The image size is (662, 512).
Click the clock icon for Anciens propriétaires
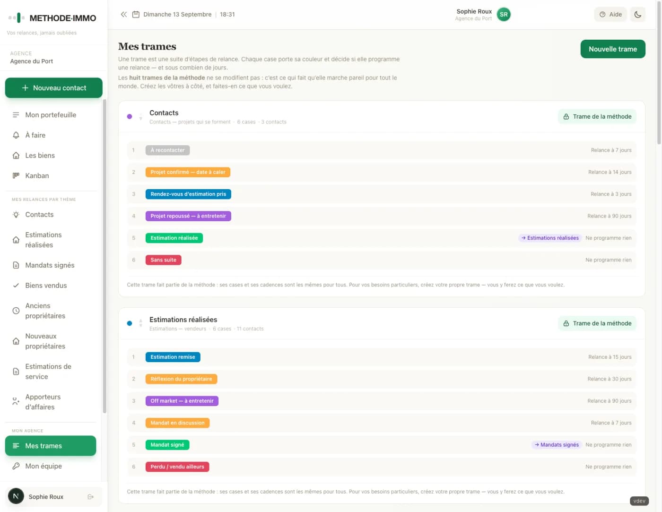(16, 311)
